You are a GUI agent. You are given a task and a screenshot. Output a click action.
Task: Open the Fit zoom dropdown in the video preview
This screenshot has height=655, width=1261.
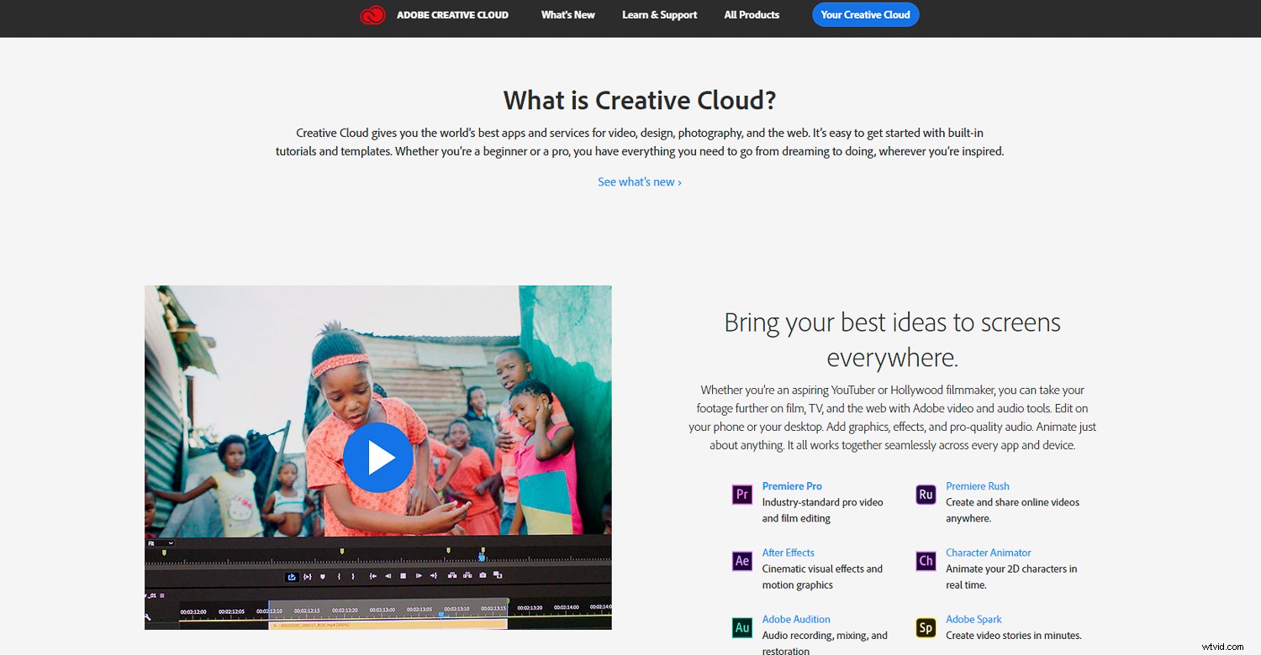161,542
